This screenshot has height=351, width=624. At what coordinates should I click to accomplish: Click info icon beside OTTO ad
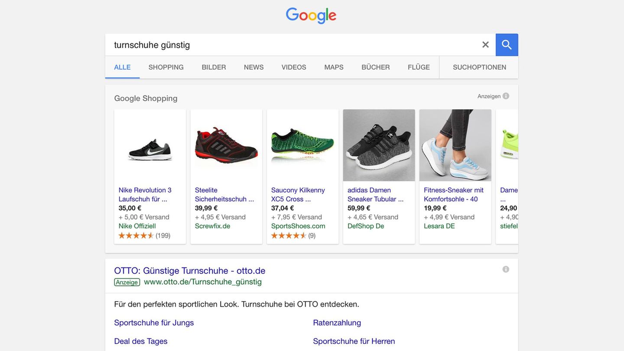506,269
